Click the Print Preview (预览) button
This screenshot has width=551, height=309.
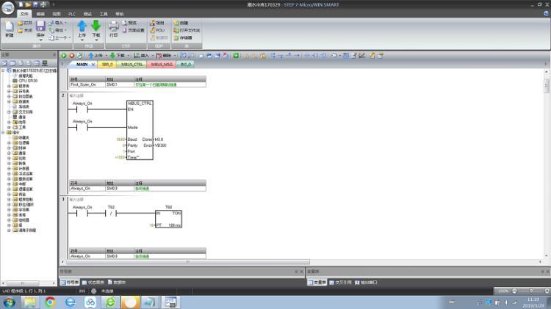[x=129, y=23]
